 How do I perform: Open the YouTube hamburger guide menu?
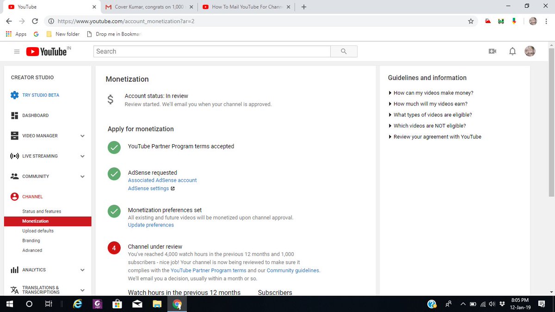pyautogui.click(x=17, y=52)
